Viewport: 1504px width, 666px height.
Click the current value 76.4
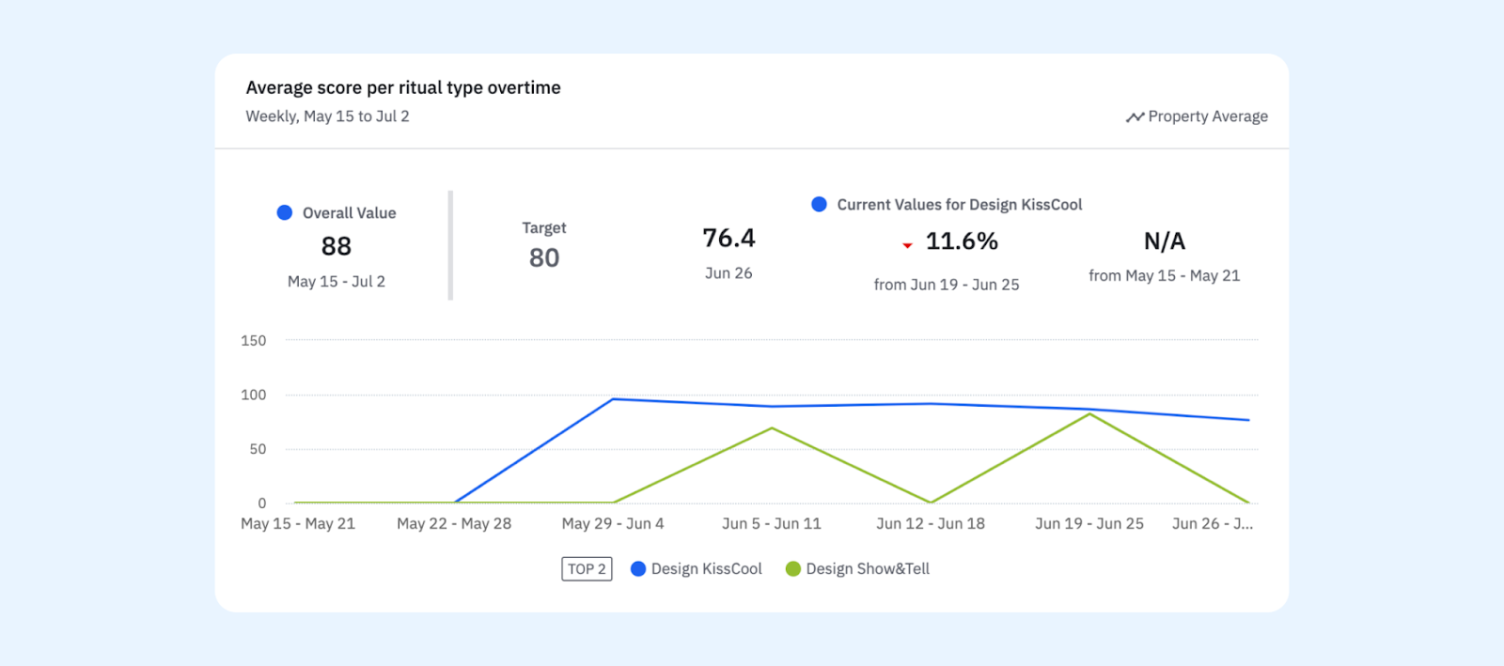tap(728, 239)
